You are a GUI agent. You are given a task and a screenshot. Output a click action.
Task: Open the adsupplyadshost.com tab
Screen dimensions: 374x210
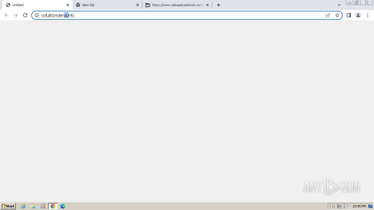(177, 5)
